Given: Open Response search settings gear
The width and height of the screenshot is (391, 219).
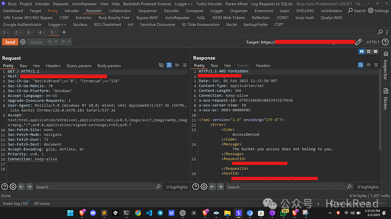Looking at the screenshot, I should [x=204, y=187].
